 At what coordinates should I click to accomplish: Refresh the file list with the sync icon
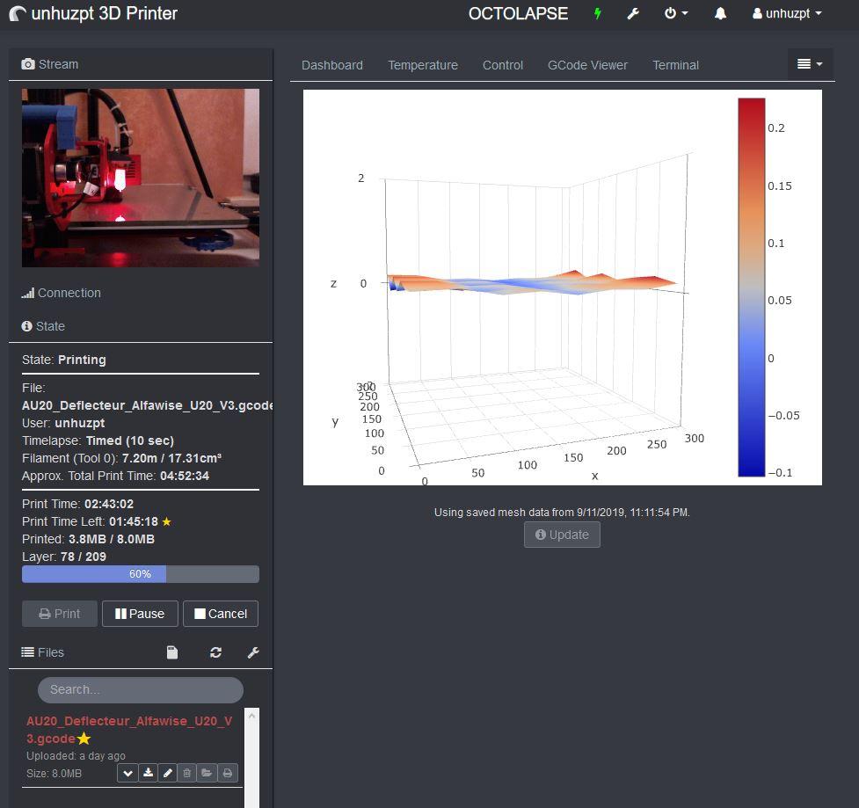[215, 652]
